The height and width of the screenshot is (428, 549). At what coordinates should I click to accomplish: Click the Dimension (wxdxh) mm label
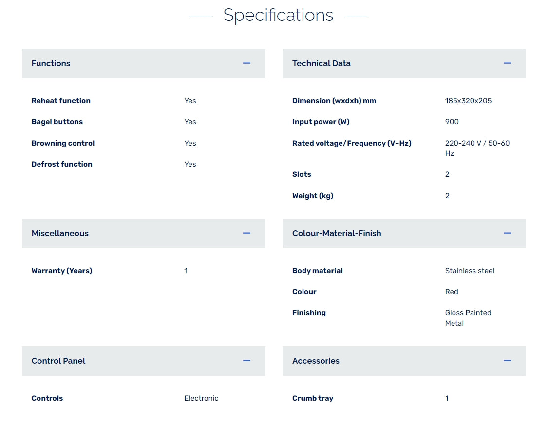point(334,101)
